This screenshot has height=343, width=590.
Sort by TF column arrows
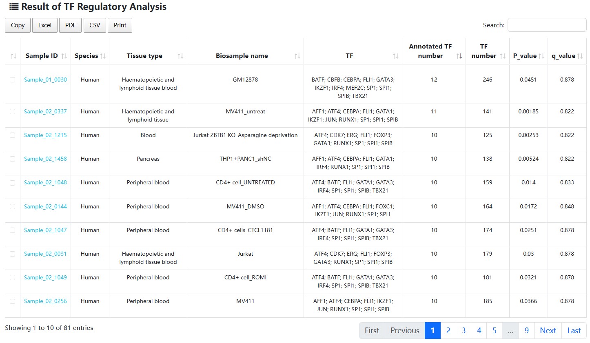(395, 56)
